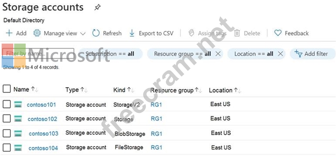Click the storage icon beside contoso101
This screenshot has height=156, width=336.
tap(18, 104)
